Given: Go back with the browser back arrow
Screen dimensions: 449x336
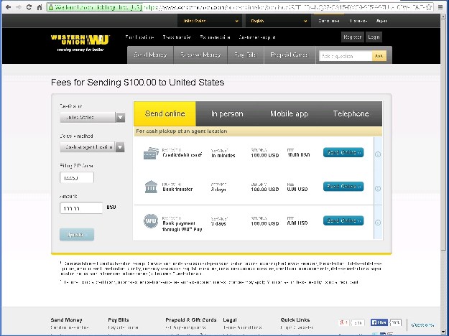Looking at the screenshot, I should pos(9,7).
